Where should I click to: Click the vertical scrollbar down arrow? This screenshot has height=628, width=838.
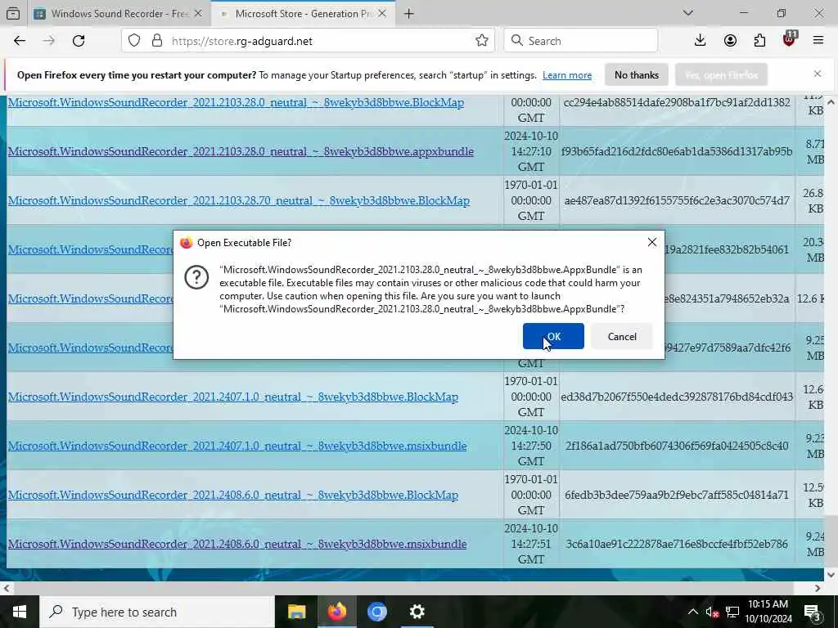click(x=831, y=575)
